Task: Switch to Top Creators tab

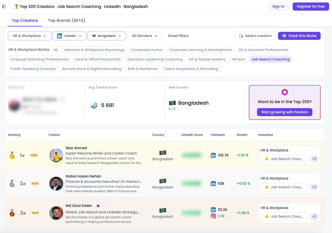Action: 25,20
